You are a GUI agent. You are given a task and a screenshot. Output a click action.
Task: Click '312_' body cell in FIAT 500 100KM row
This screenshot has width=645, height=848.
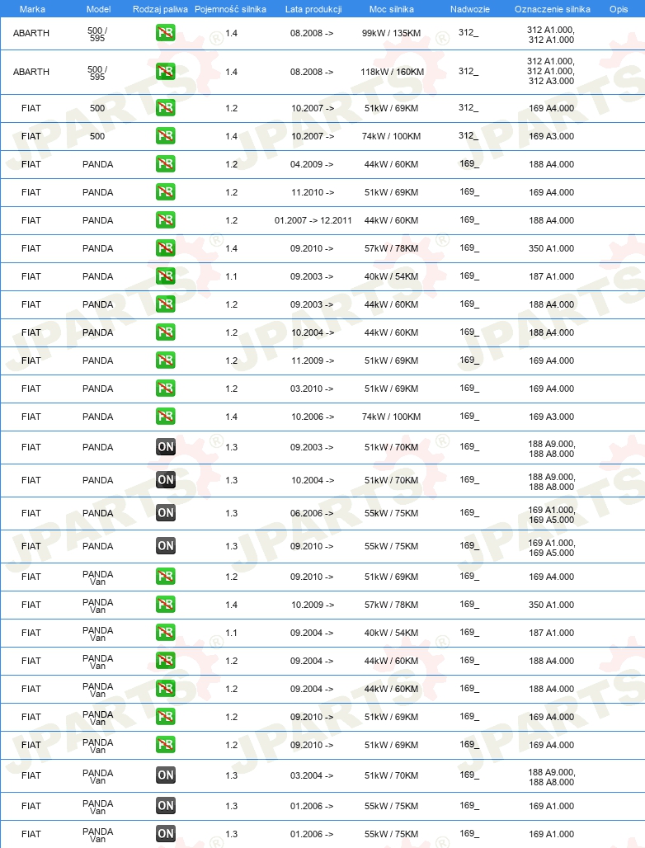(468, 135)
